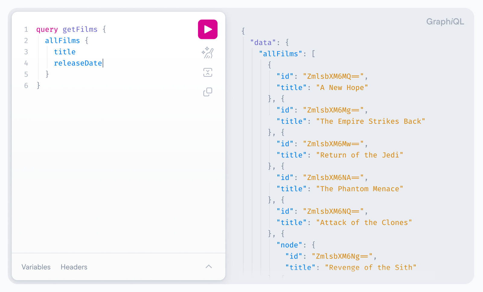Place the cursor after releaseDate on line 4
Screen dimensions: 483x292
point(103,63)
